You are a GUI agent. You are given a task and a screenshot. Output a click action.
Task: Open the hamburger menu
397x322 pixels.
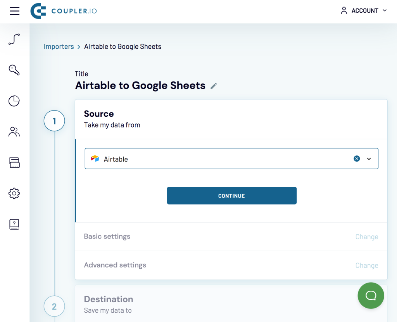[x=14, y=11]
